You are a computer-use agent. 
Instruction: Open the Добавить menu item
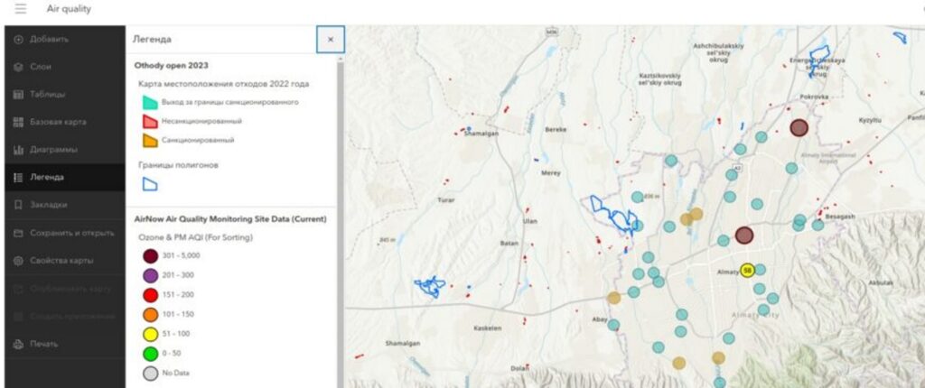pyautogui.click(x=65, y=40)
